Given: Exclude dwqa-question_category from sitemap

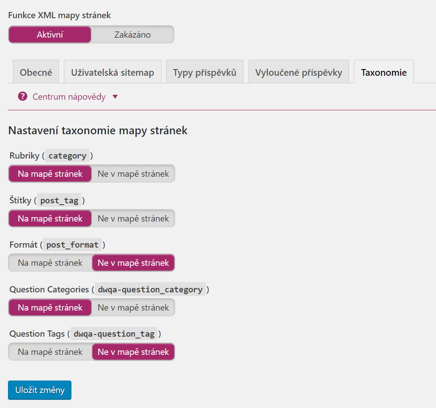Looking at the screenshot, I should (x=133, y=307).
